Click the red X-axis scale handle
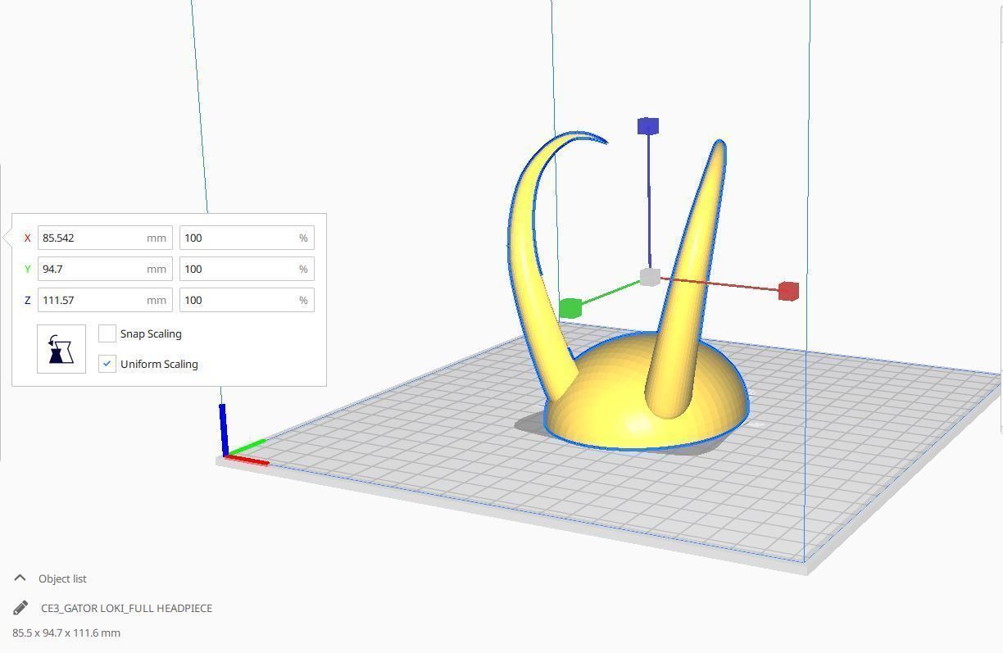This screenshot has height=653, width=1003. click(x=788, y=291)
